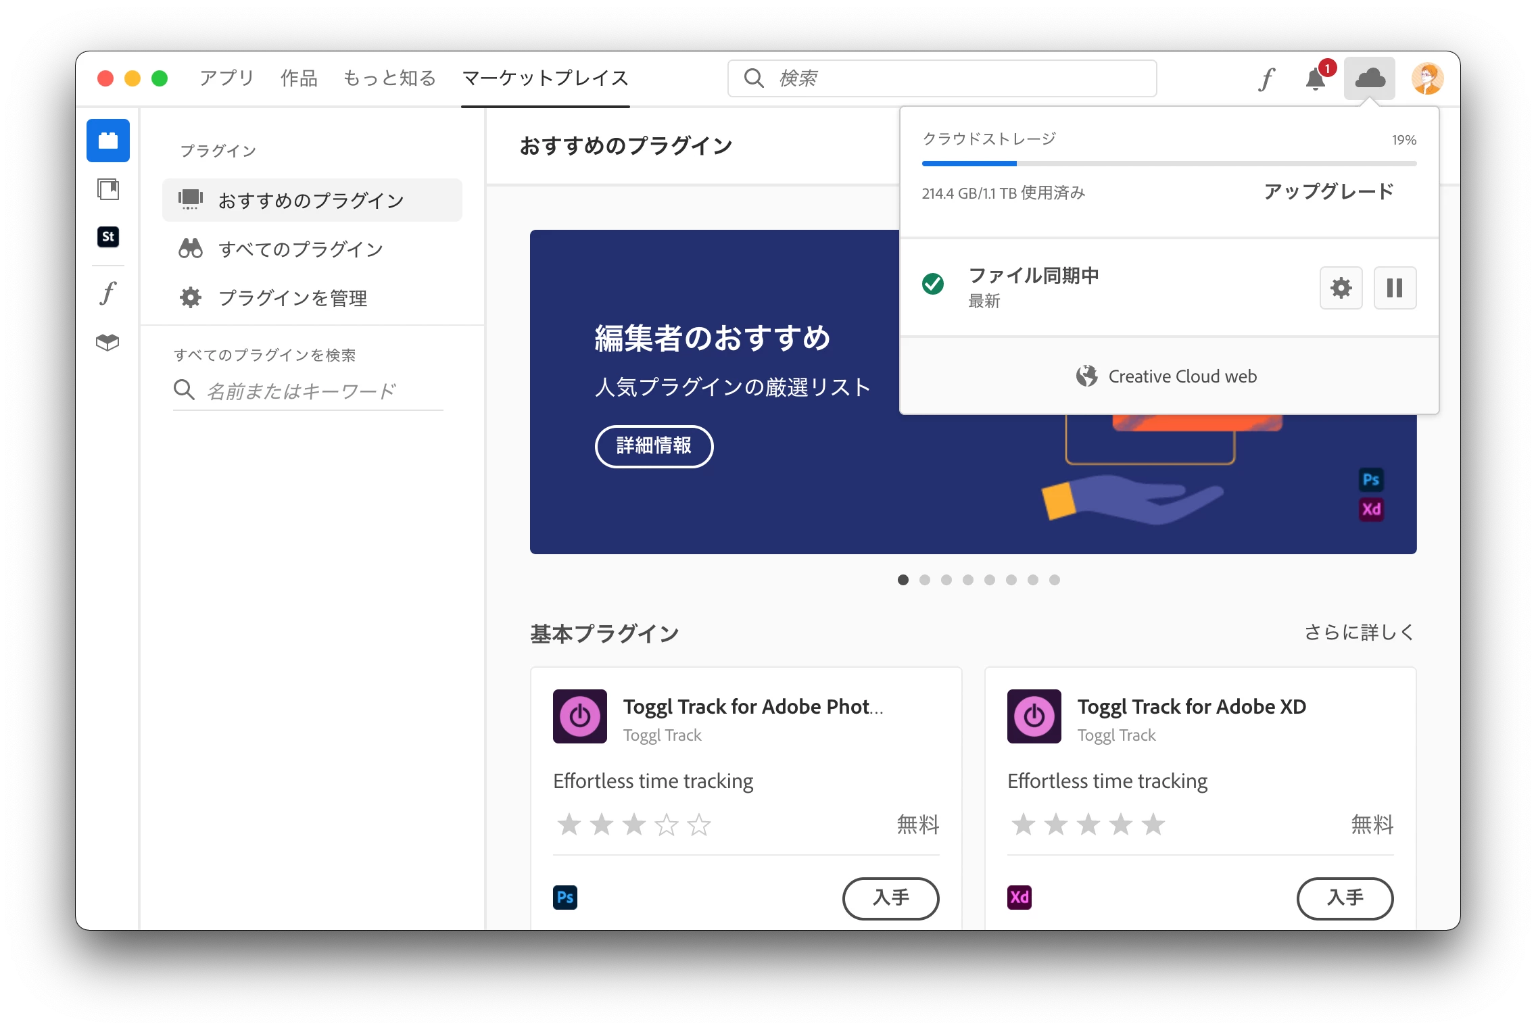The height and width of the screenshot is (1030, 1536).
Task: Switch to the アプリ tab
Action: [x=226, y=78]
